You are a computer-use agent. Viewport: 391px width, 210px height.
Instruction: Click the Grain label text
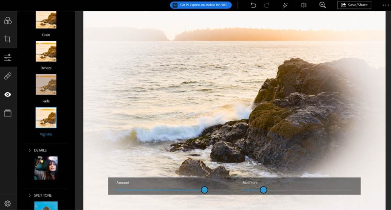46,35
